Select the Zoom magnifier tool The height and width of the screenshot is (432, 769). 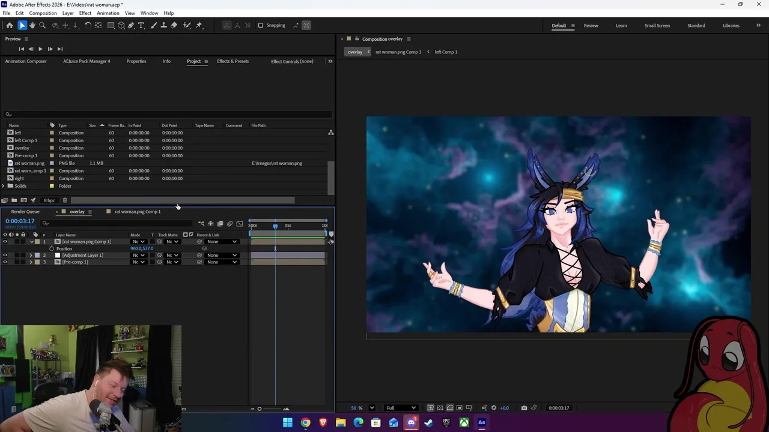coord(42,25)
